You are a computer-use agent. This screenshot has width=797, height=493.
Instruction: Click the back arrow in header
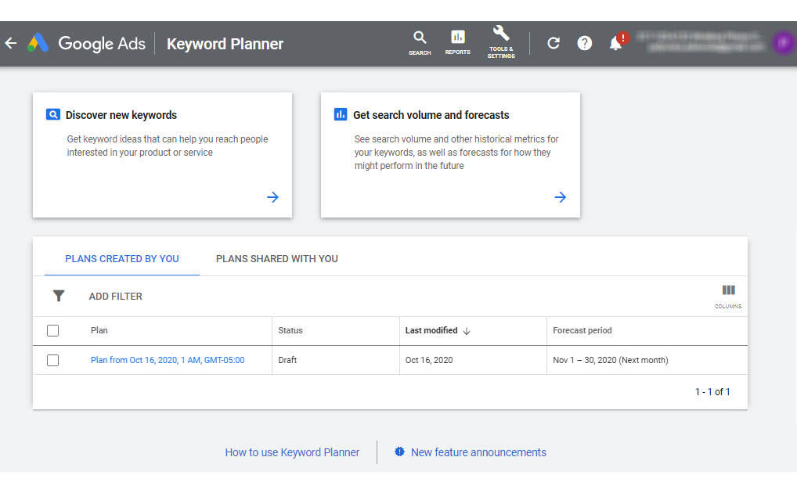click(11, 44)
